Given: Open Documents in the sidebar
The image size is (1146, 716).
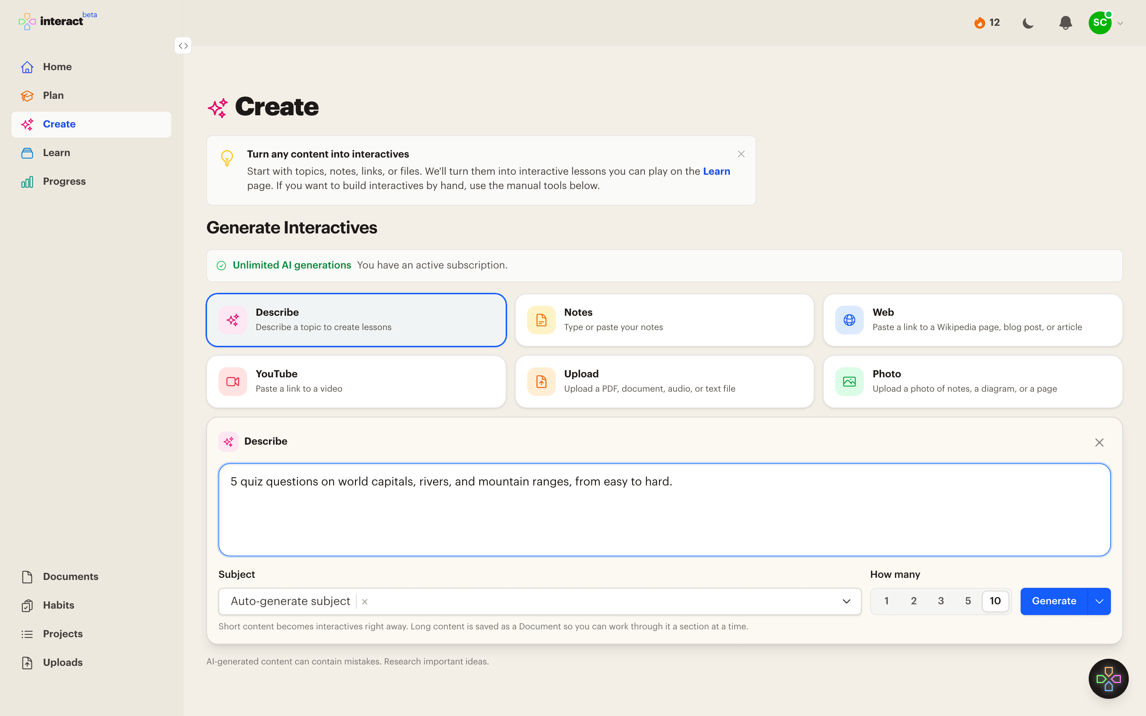Looking at the screenshot, I should point(91,577).
